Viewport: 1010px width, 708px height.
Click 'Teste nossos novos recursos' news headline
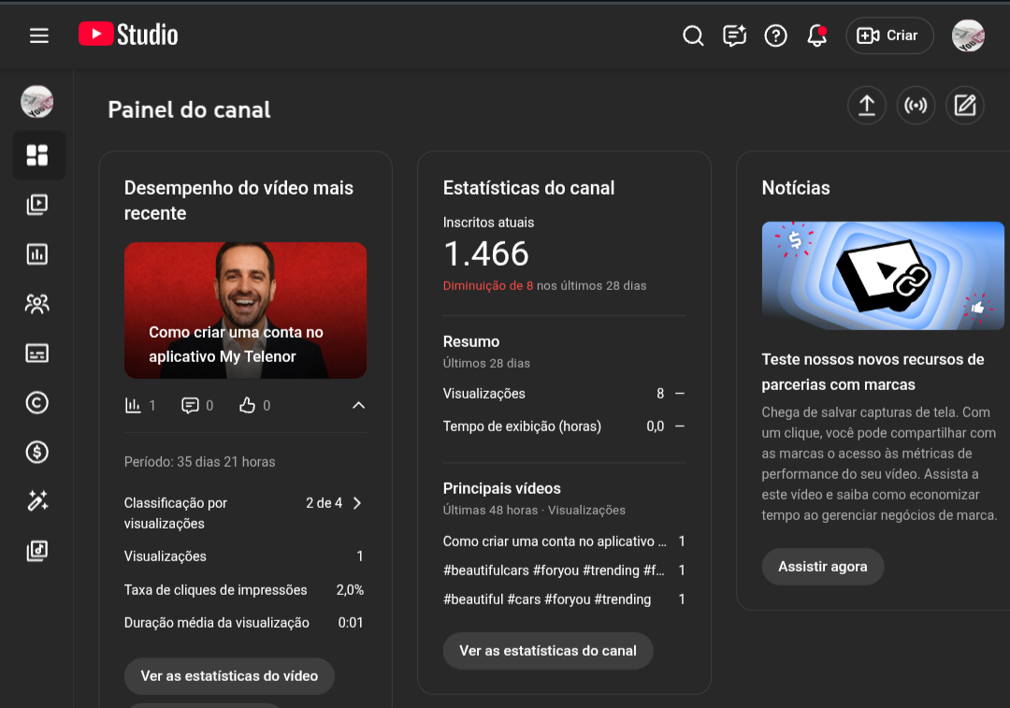(x=873, y=371)
